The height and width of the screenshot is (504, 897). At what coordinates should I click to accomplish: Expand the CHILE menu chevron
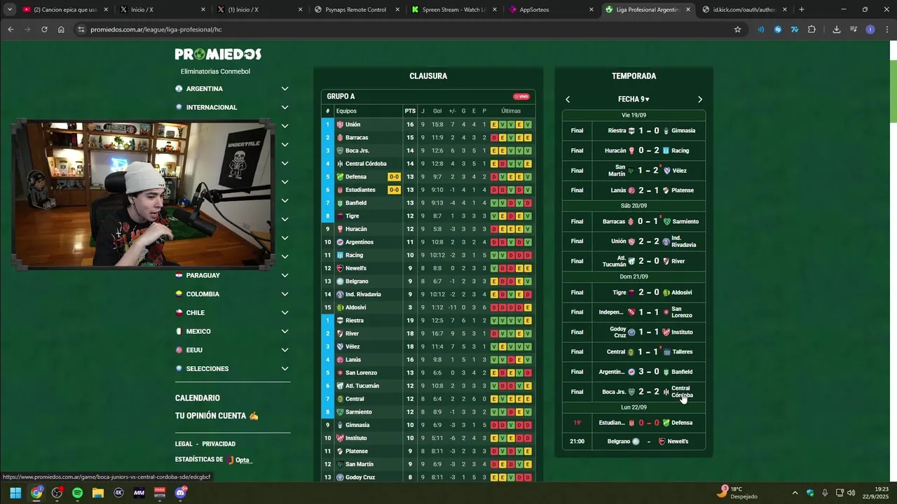tap(285, 313)
